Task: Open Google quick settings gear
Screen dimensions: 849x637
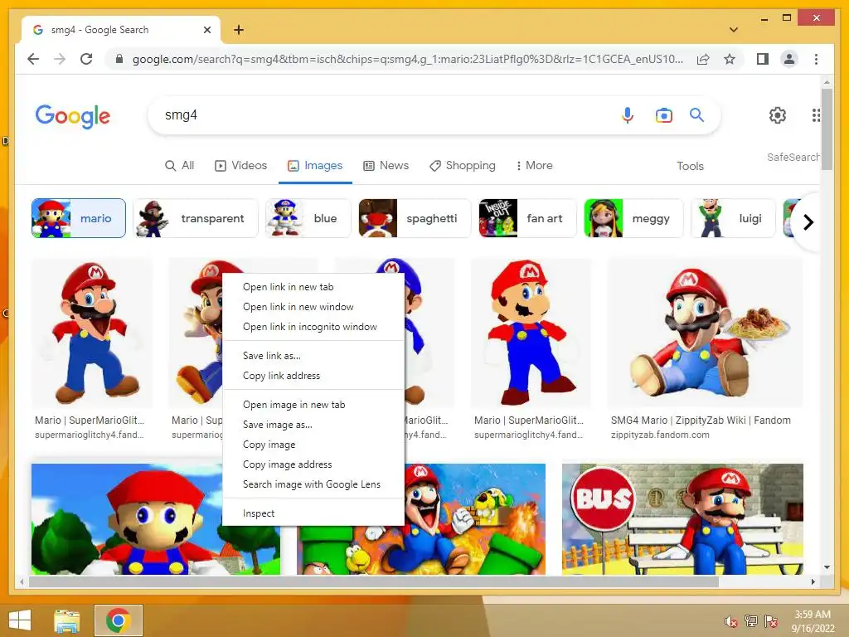Action: pos(778,114)
